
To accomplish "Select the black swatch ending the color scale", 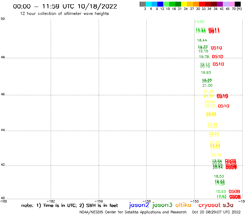I will pos(237,4).
